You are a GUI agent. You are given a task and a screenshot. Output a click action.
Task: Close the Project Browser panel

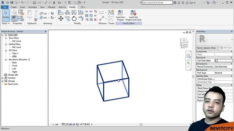point(45,31)
